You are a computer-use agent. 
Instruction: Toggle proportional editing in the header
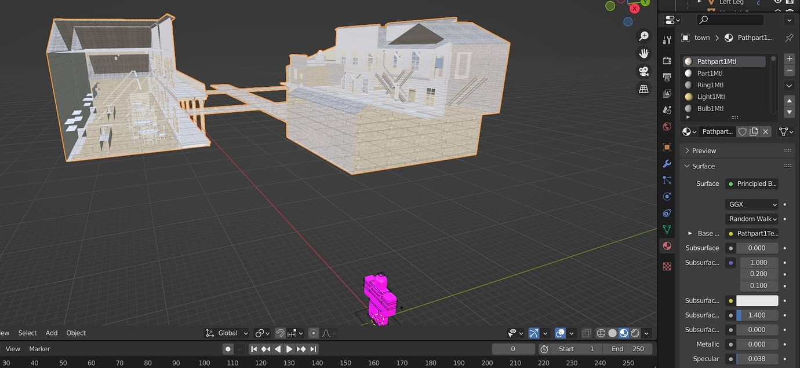(314, 333)
